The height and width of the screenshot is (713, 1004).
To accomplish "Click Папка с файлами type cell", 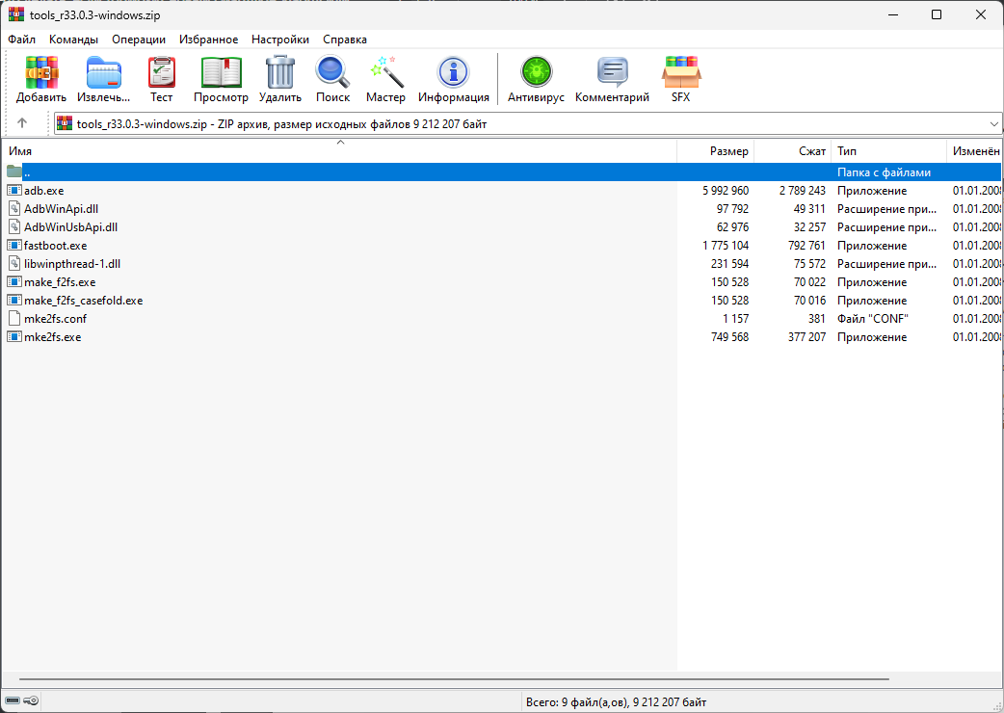I will [884, 172].
